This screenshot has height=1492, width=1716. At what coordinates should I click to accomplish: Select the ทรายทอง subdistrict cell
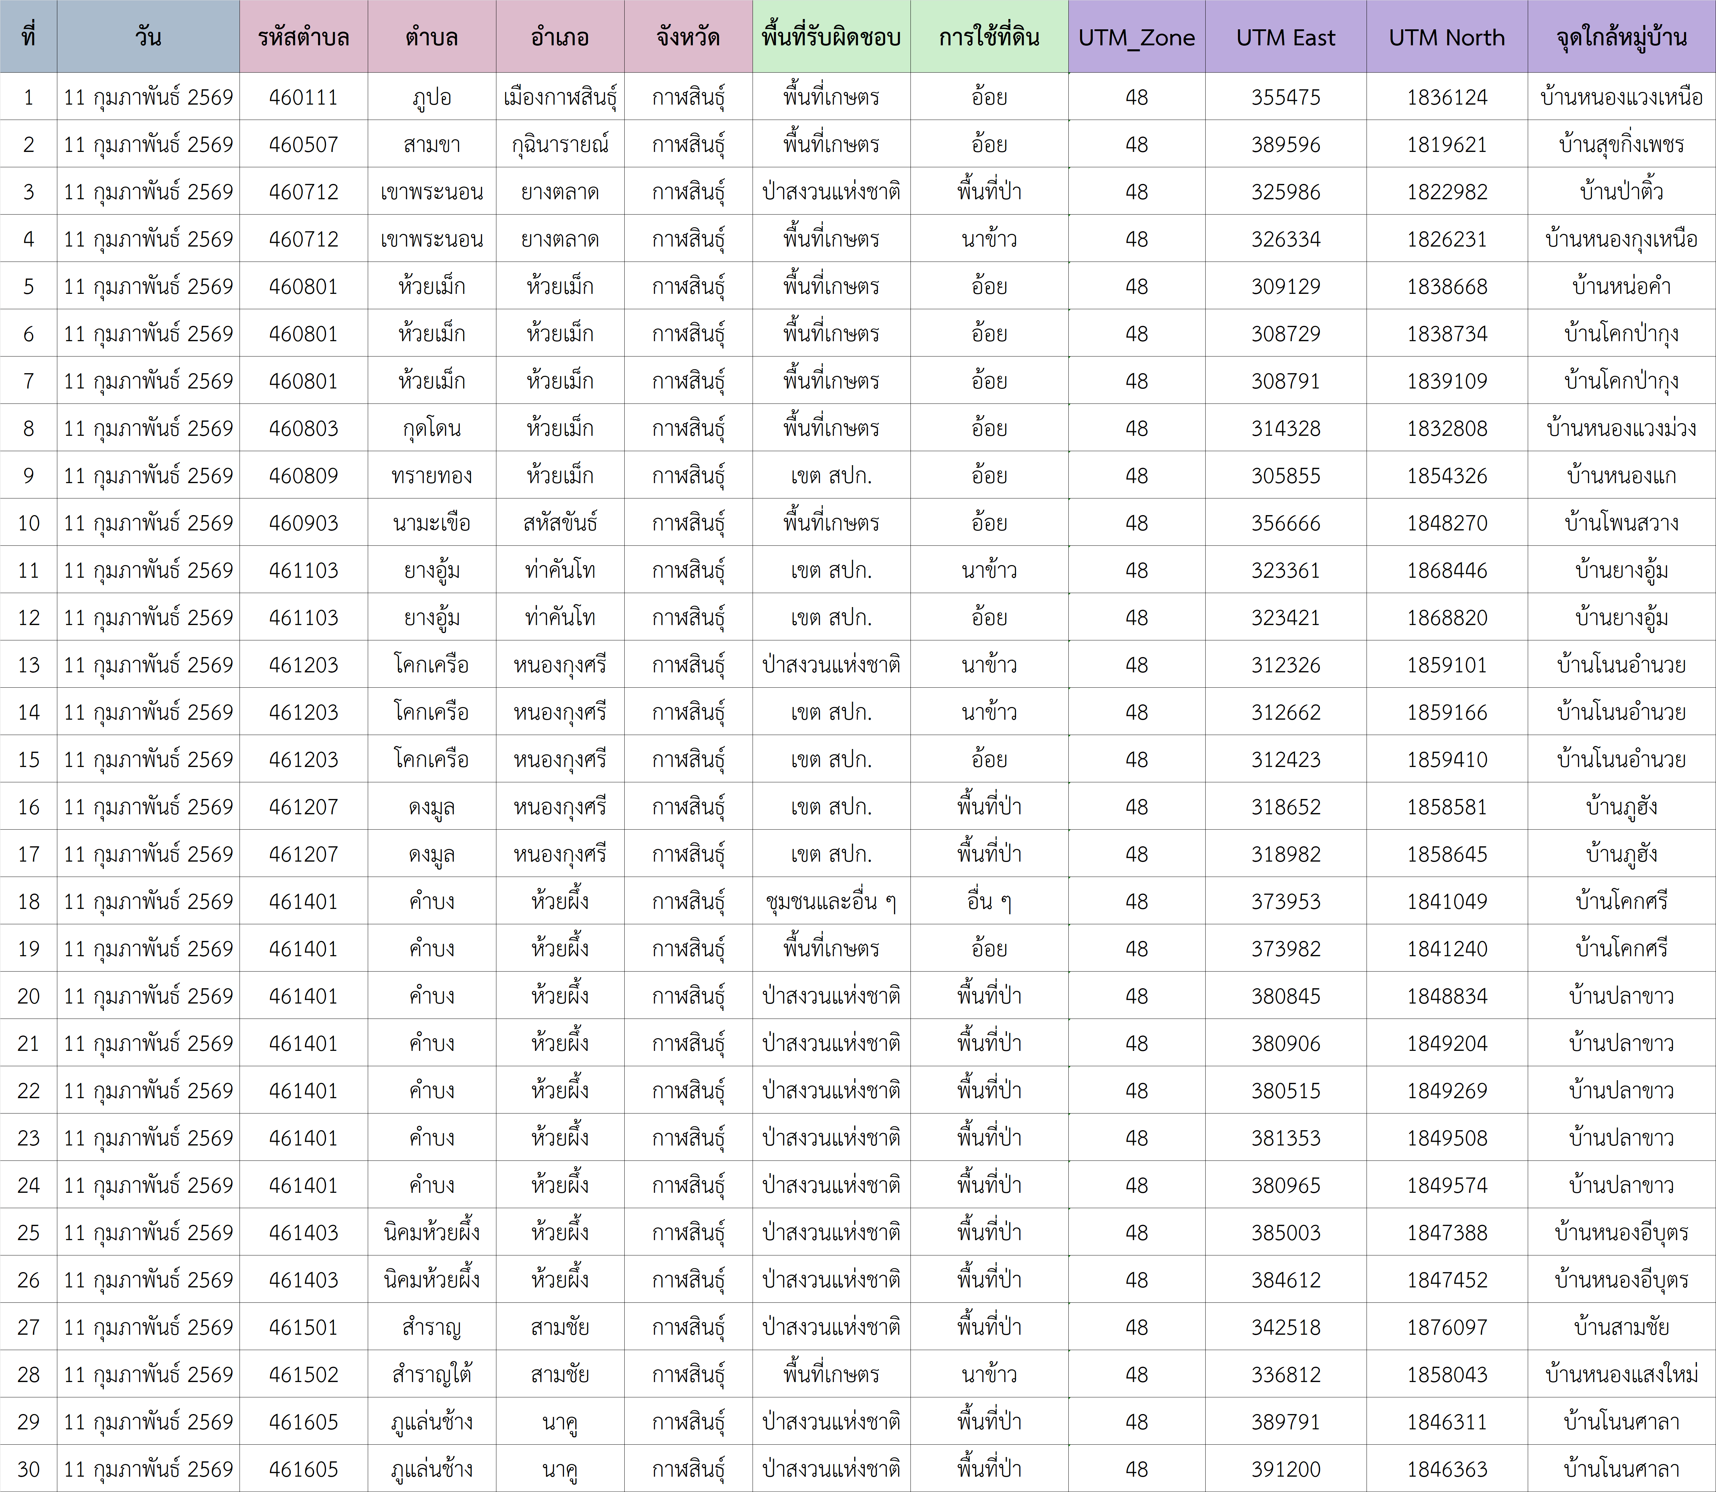[x=431, y=475]
